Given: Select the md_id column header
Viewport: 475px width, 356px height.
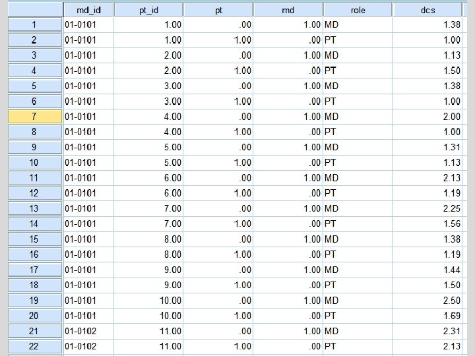Looking at the screenshot, I should pyautogui.click(x=88, y=10).
